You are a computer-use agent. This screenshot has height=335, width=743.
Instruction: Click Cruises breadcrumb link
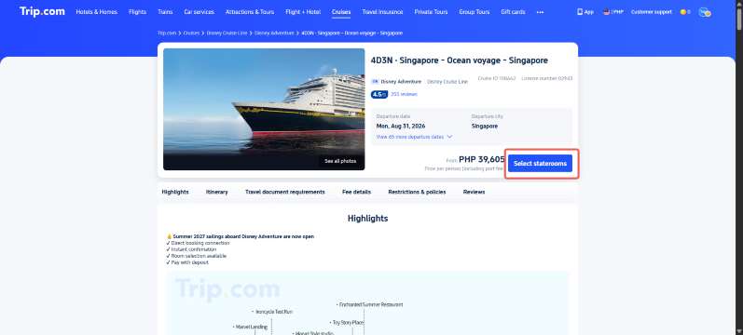(191, 33)
